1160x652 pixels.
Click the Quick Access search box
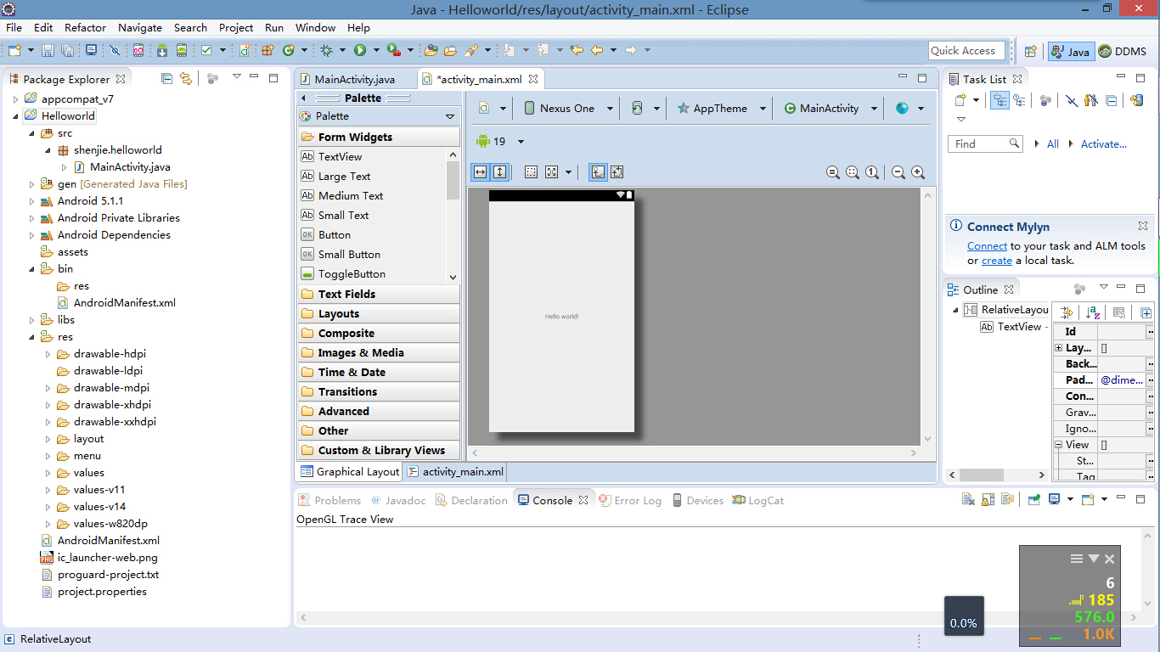click(967, 50)
